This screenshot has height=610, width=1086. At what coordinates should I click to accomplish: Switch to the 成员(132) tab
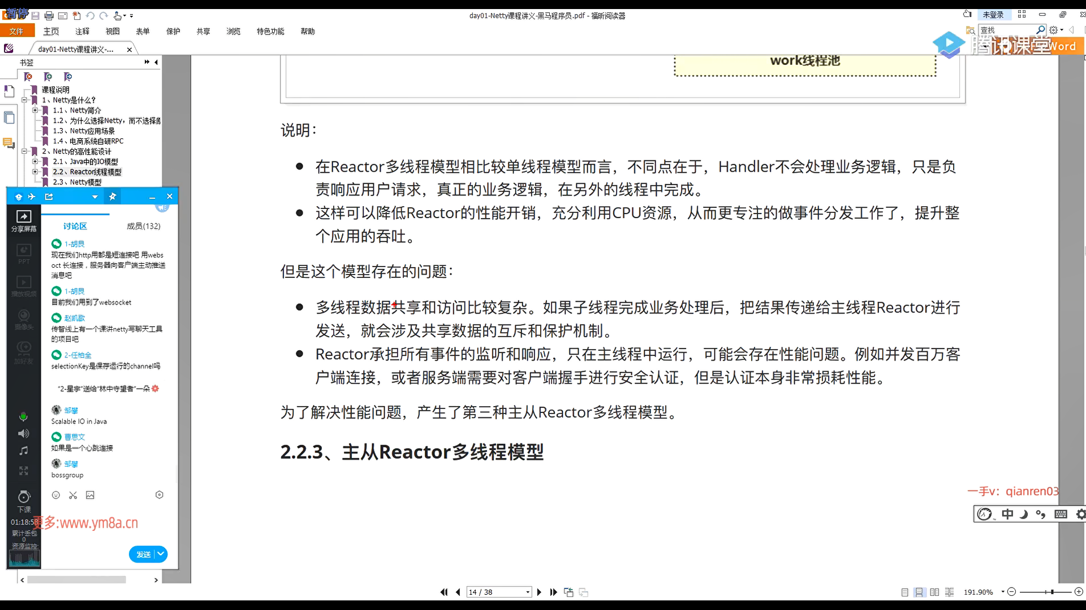pos(143,226)
